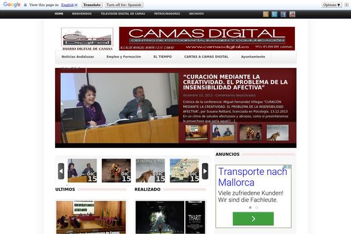Open ARCHIVOS menu item

click(x=197, y=13)
